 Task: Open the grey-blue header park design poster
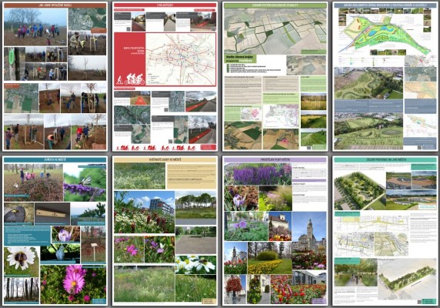tap(385, 76)
